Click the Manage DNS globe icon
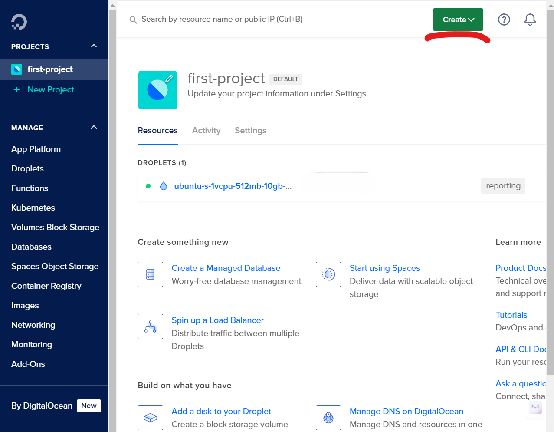The height and width of the screenshot is (432, 554). tap(328, 418)
